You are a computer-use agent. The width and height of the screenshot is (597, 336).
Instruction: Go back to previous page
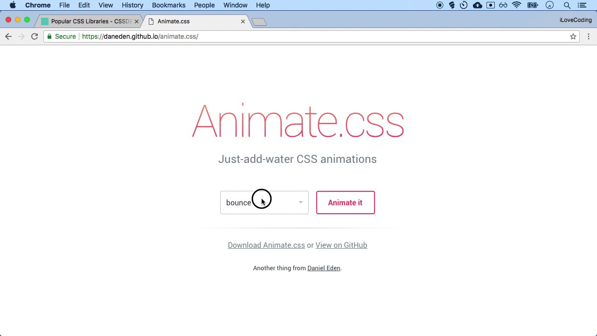click(x=8, y=36)
